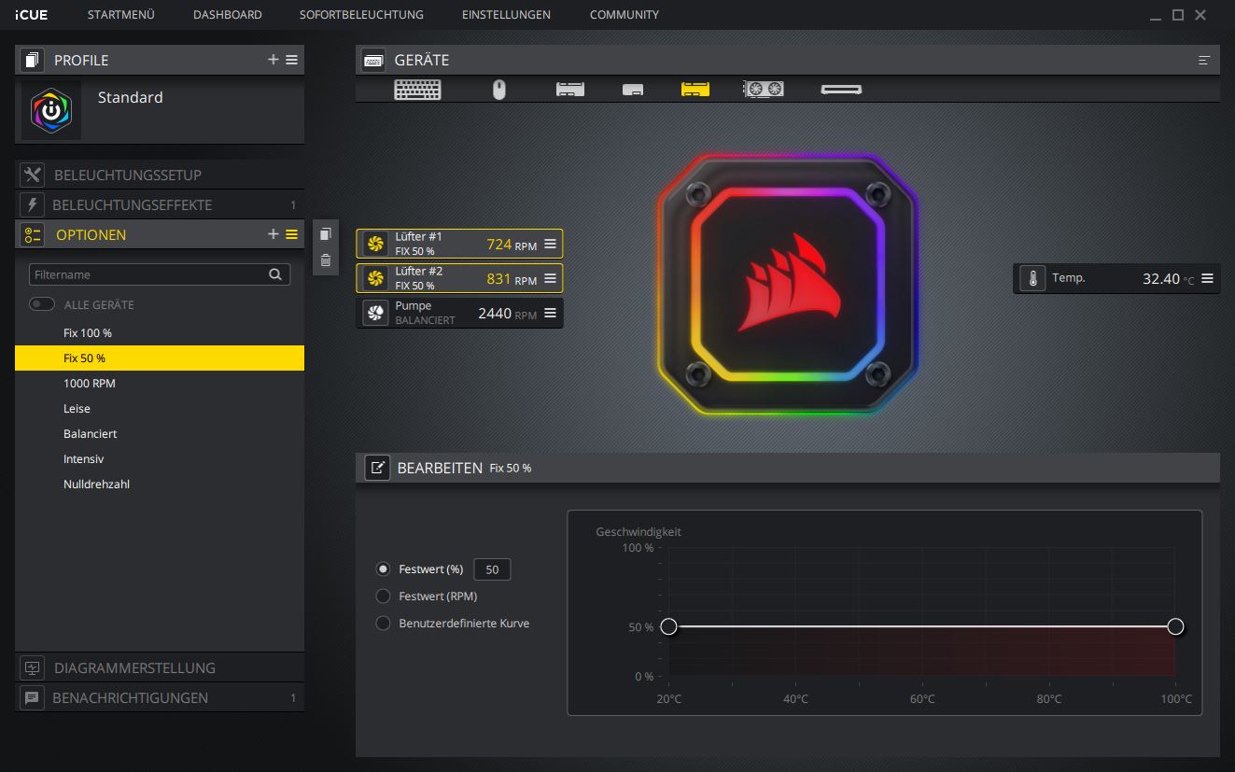Open Lüfter #1 hamburger menu
Viewport: 1235px width, 772px height.
click(x=550, y=245)
